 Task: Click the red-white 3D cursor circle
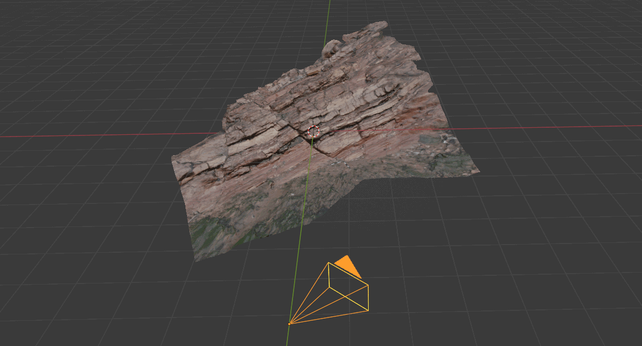point(314,132)
